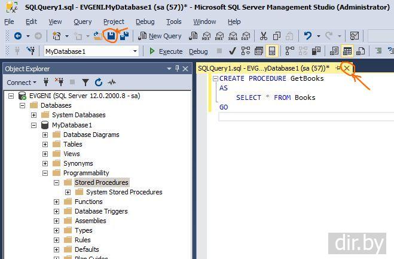Toggle the Results to File icon
This screenshot has width=394, height=259.
(361, 51)
